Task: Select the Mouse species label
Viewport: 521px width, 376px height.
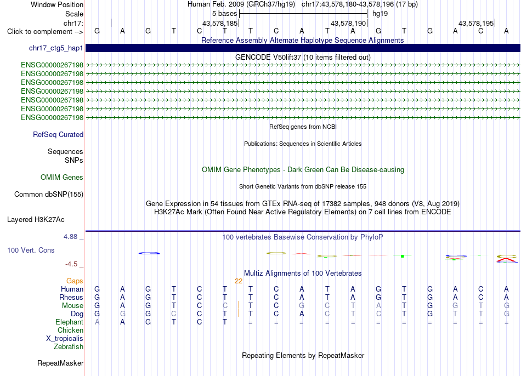Action: [x=73, y=306]
